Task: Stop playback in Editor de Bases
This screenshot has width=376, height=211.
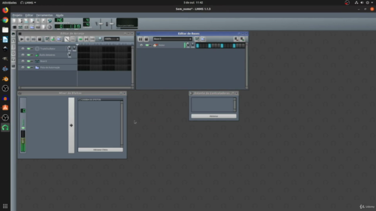Action: 146,39
